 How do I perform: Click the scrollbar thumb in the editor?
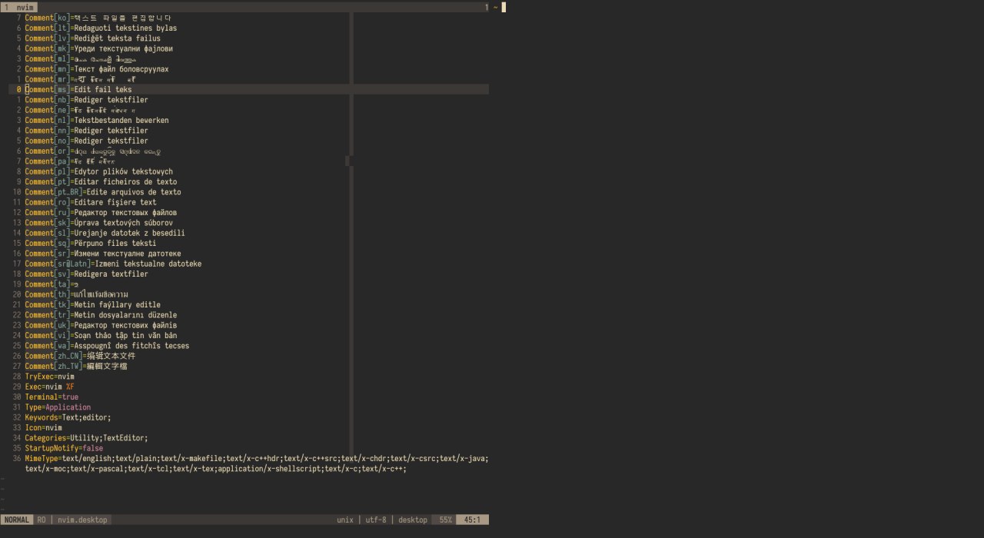pyautogui.click(x=347, y=161)
